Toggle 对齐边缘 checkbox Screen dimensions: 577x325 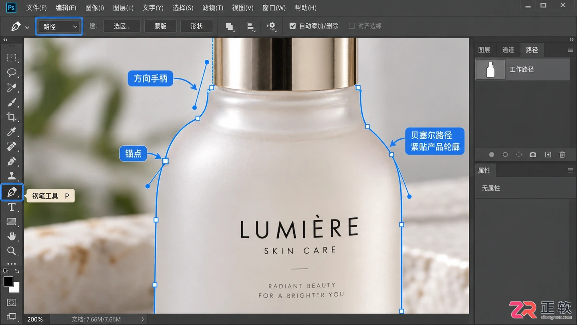[352, 26]
